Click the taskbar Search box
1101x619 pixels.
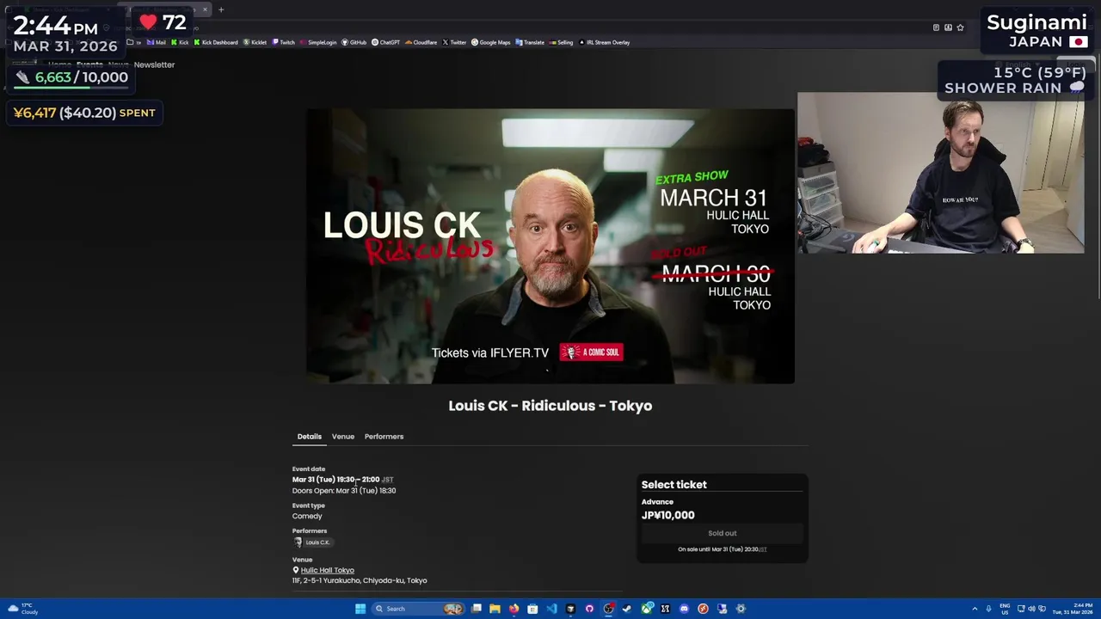coord(418,609)
